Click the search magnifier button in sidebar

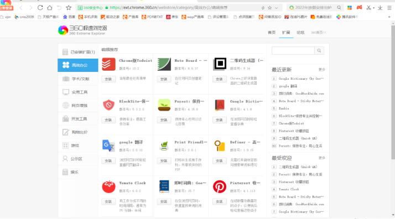click(319, 50)
